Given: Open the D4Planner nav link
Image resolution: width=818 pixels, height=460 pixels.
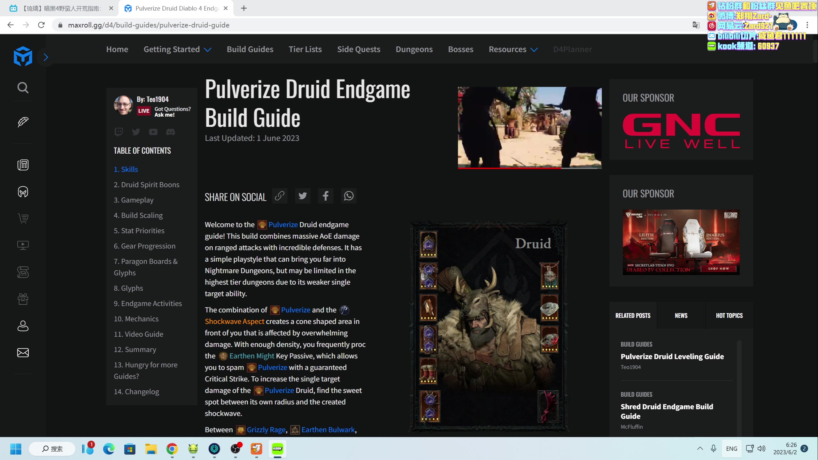Looking at the screenshot, I should pyautogui.click(x=573, y=49).
